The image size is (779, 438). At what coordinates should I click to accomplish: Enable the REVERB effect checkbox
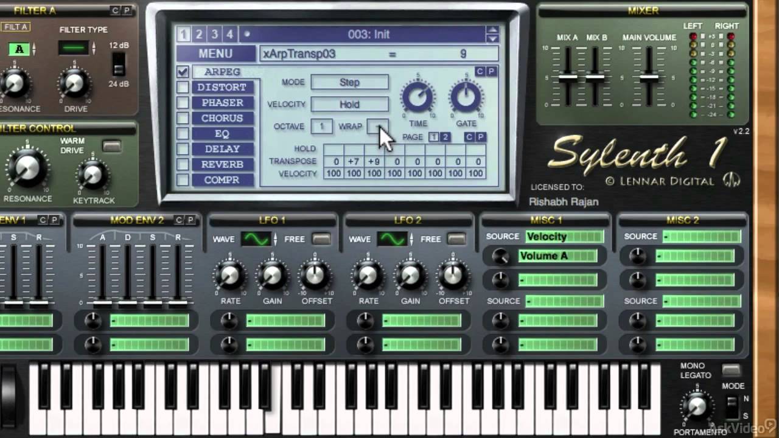(x=183, y=164)
